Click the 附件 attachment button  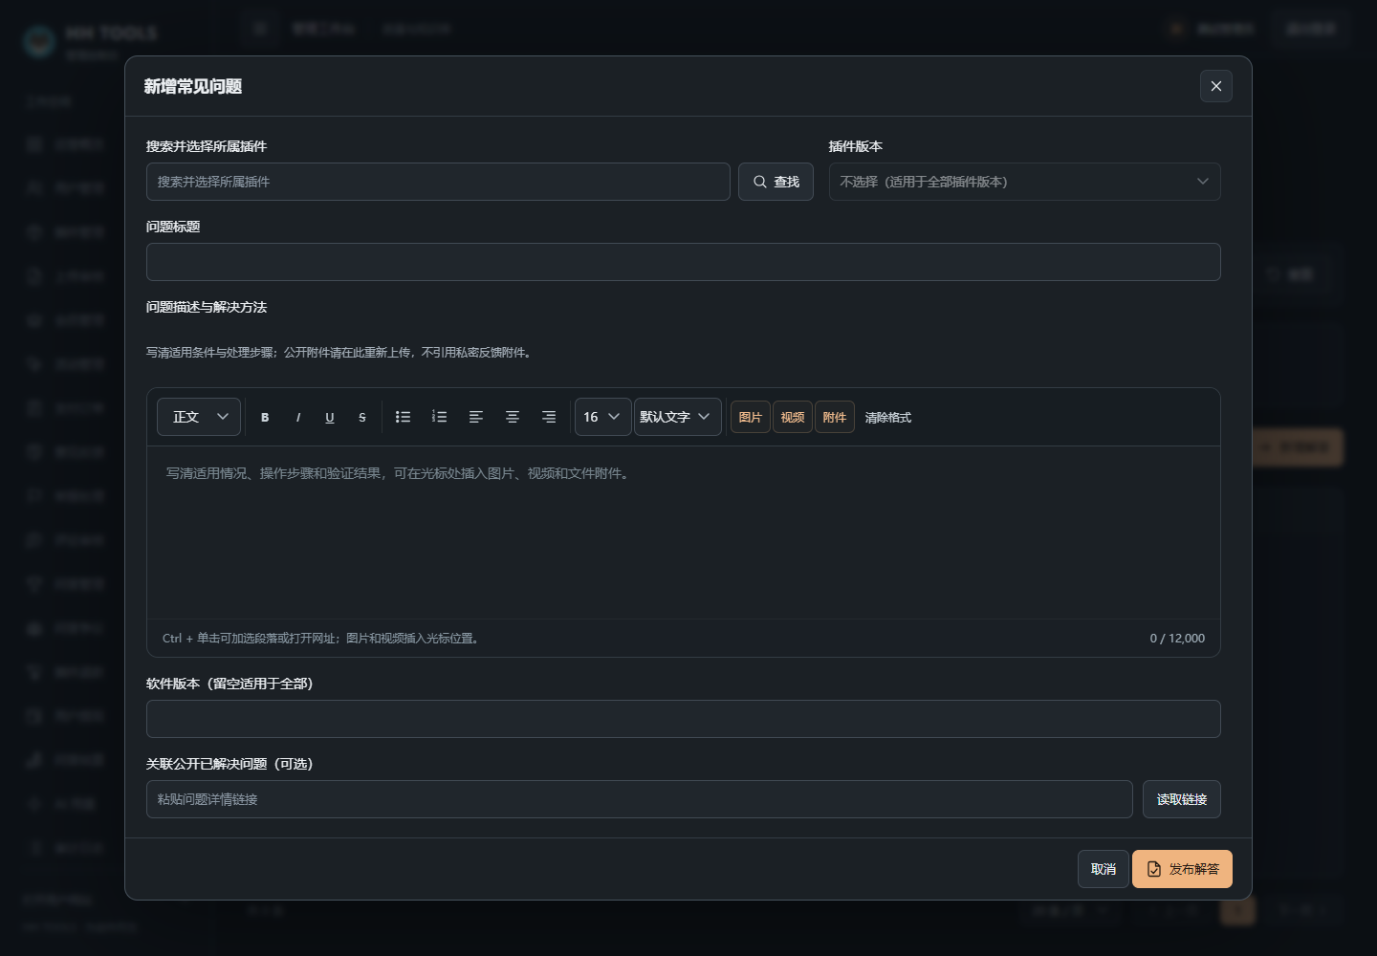point(835,417)
